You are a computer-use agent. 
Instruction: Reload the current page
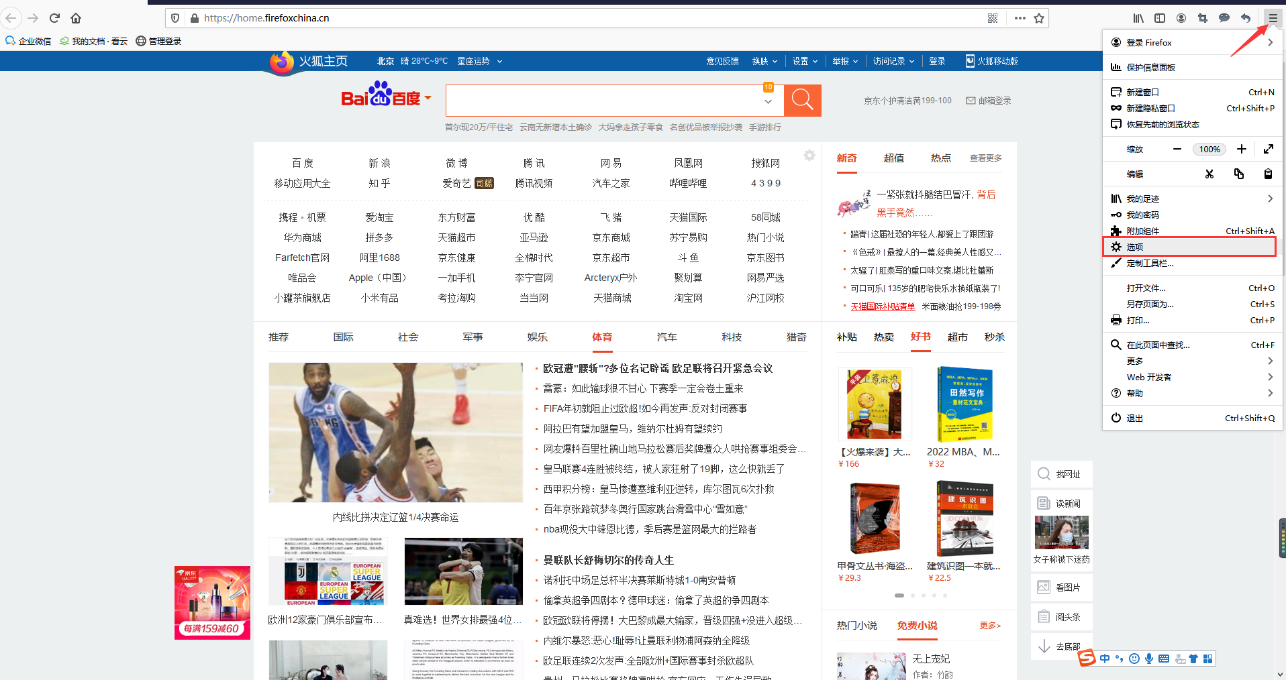(x=54, y=18)
